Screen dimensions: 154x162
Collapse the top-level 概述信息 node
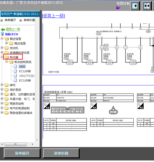2,39
